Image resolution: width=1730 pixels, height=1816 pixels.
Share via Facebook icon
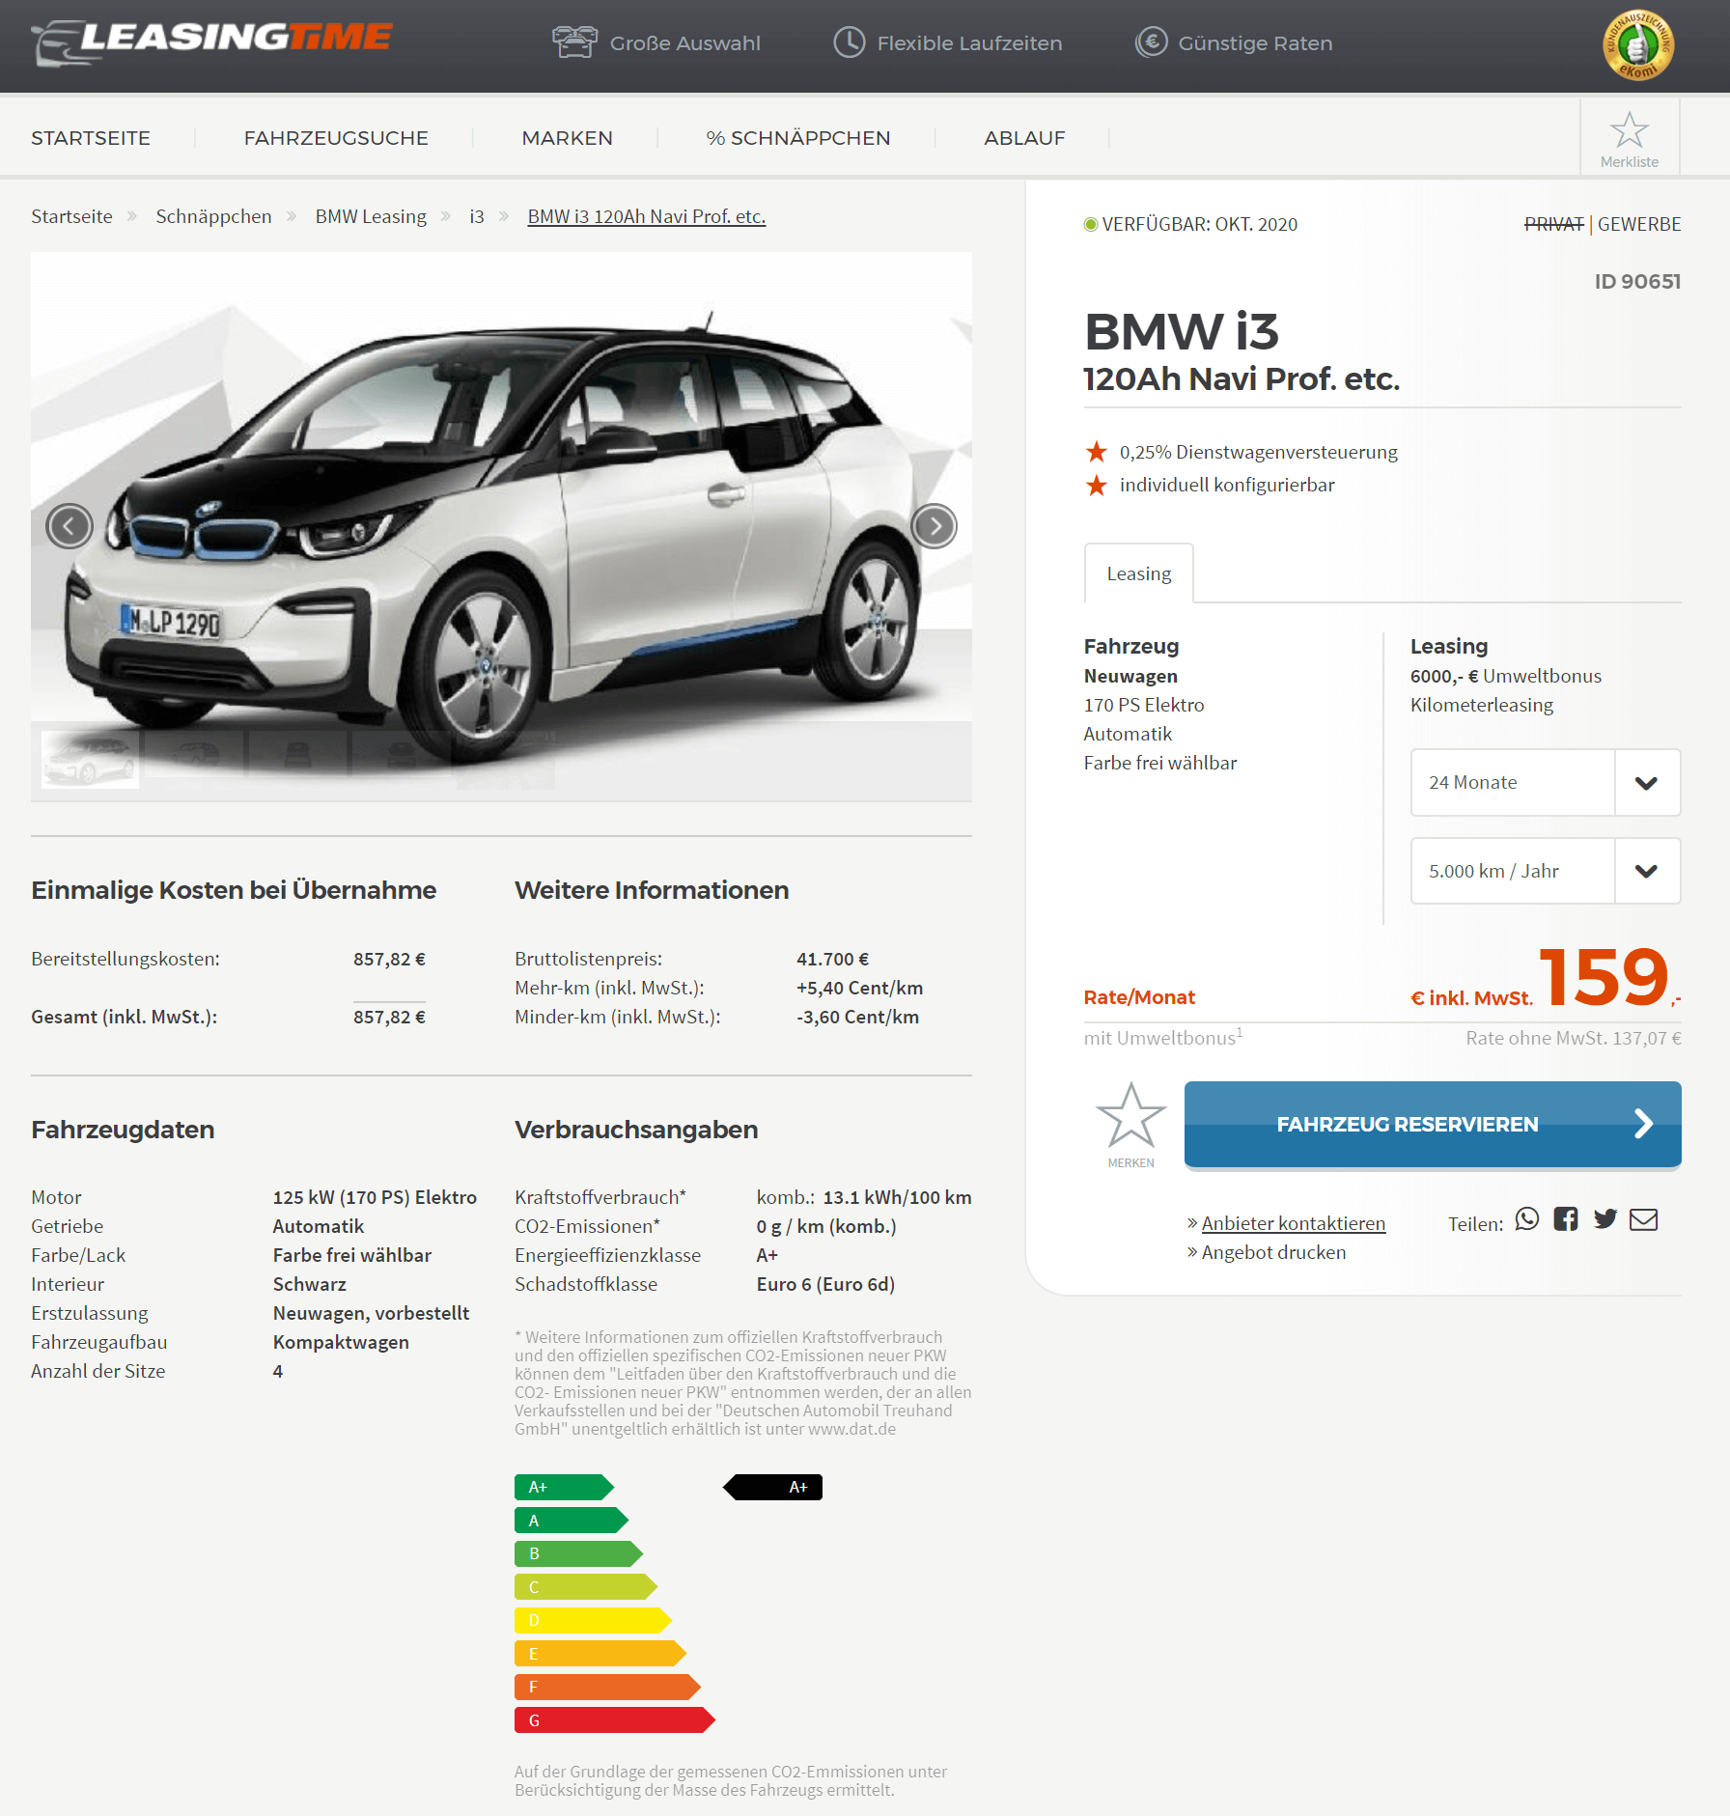tap(1566, 1219)
